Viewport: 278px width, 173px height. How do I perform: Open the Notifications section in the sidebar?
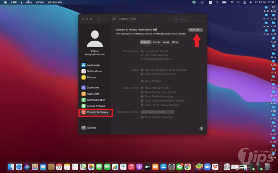click(x=92, y=71)
